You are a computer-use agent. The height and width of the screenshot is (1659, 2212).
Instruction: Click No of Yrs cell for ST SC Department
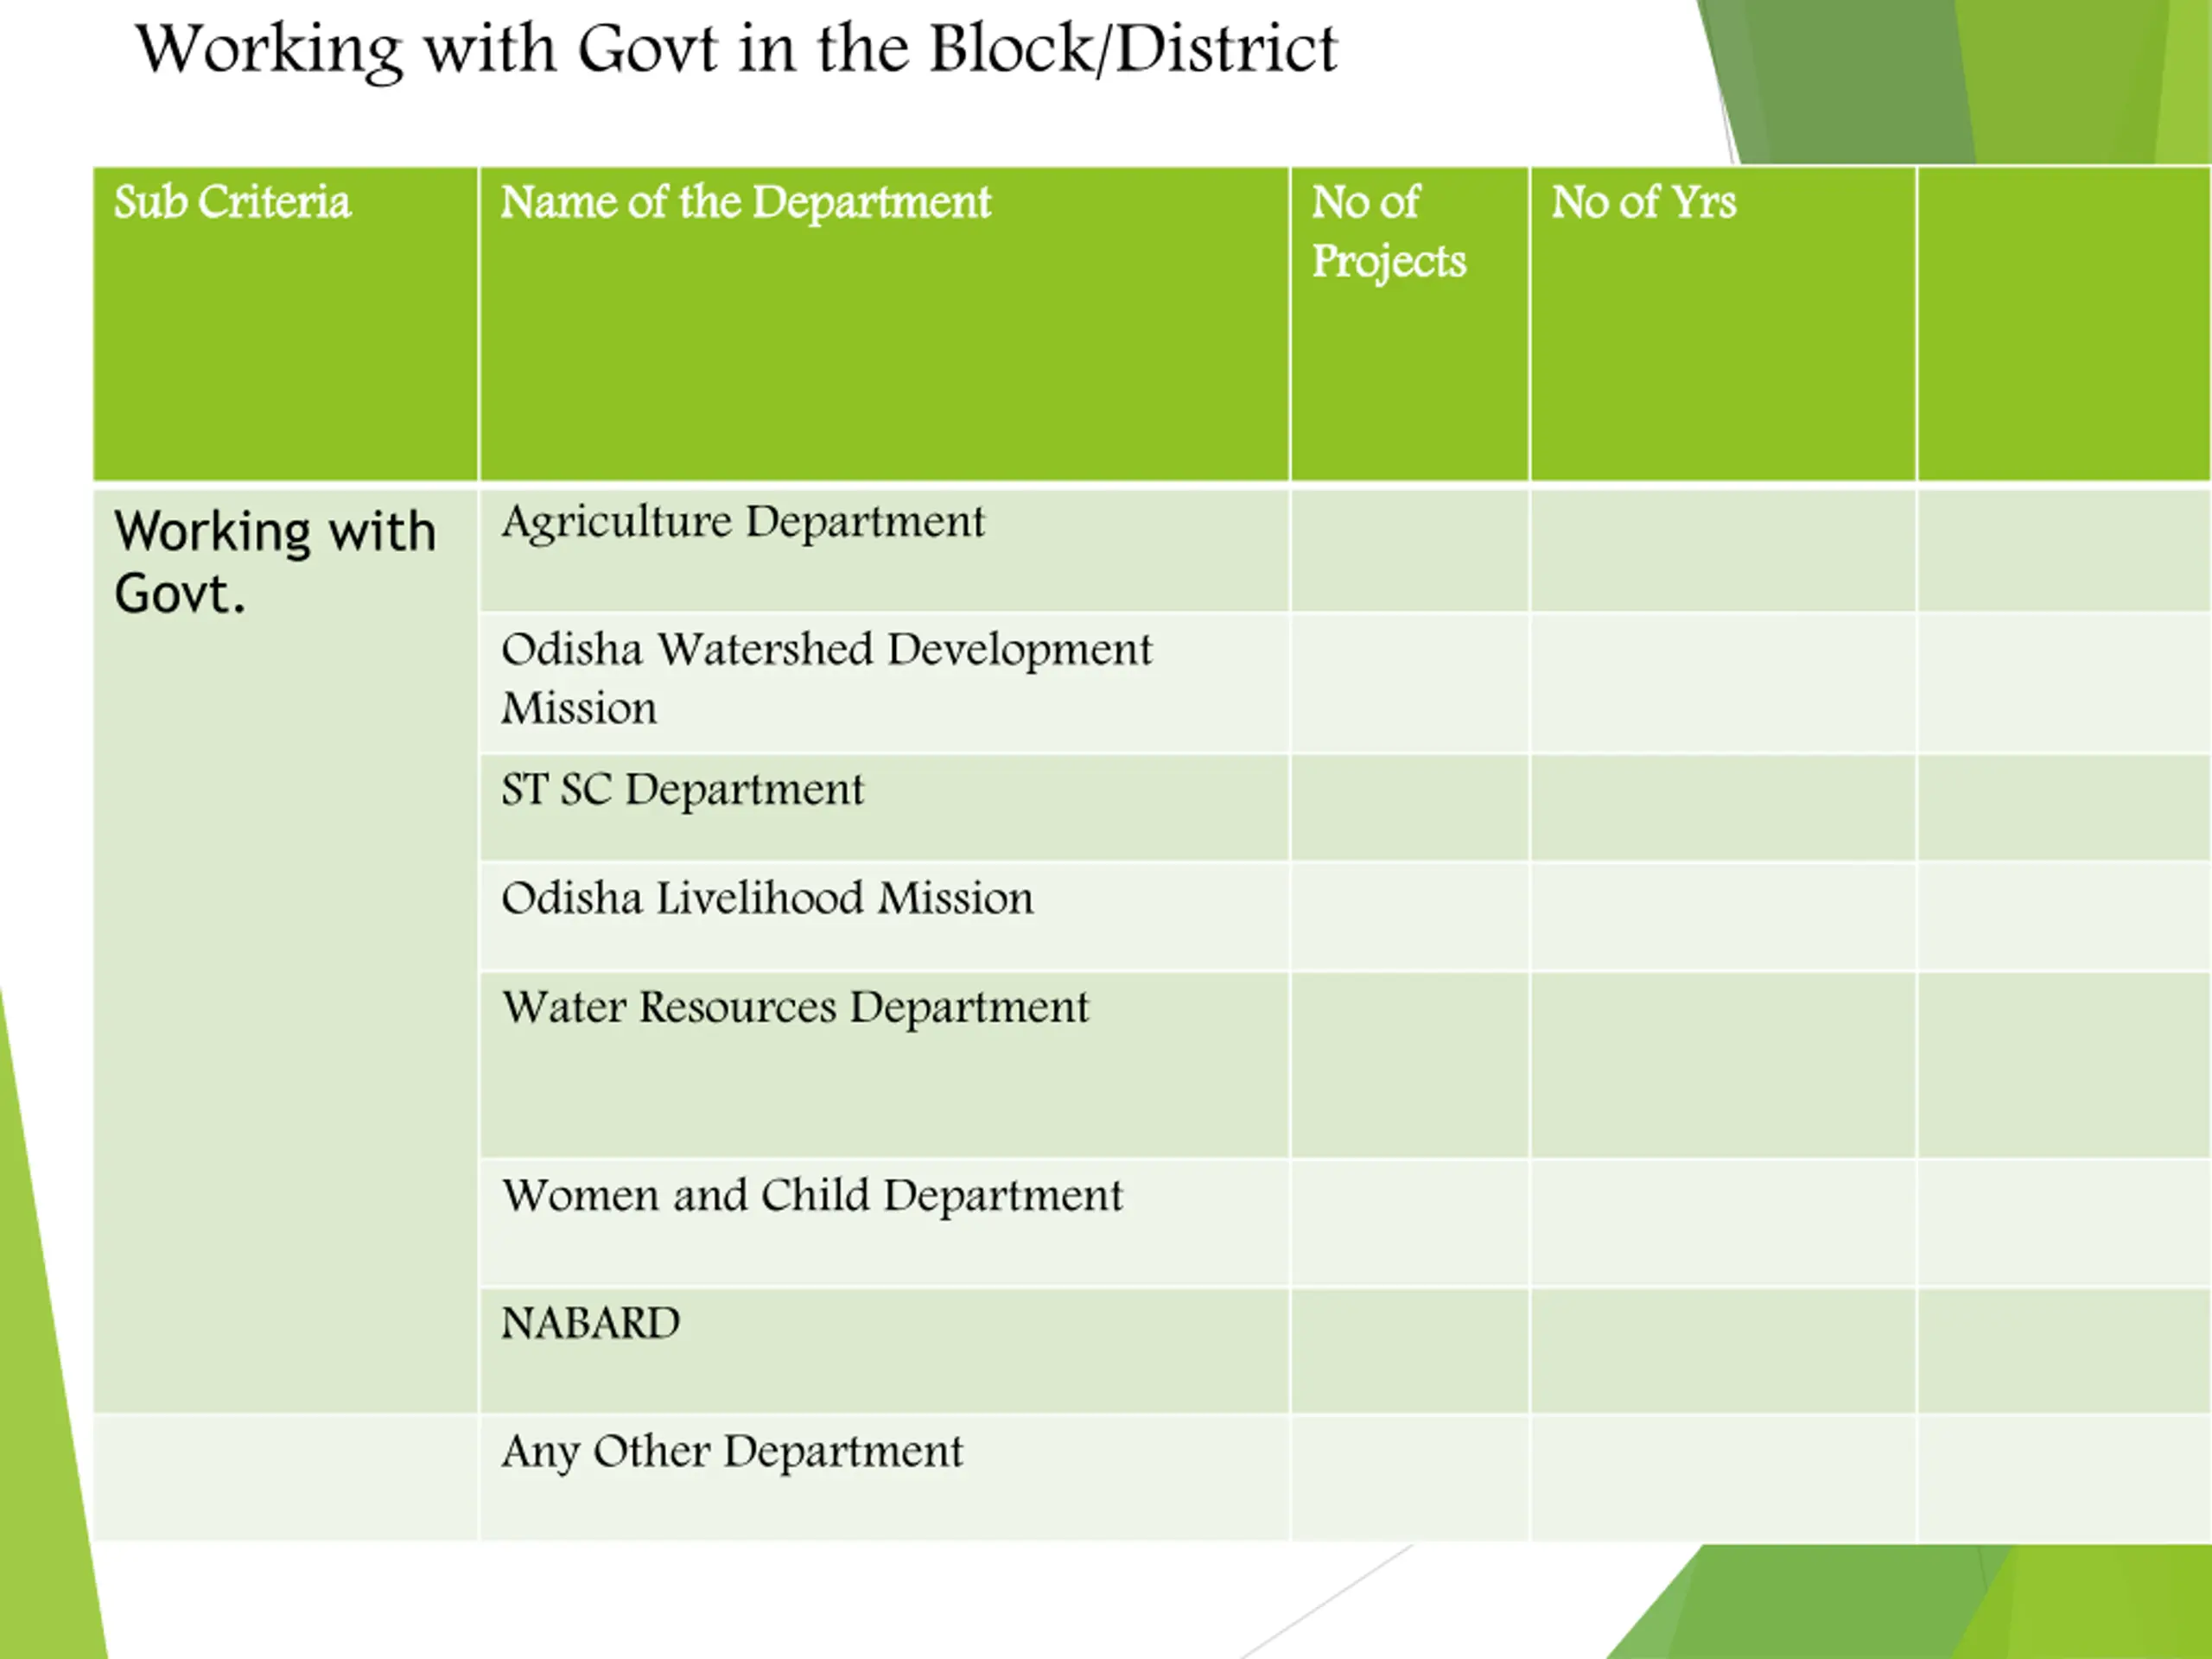[x=1723, y=808]
